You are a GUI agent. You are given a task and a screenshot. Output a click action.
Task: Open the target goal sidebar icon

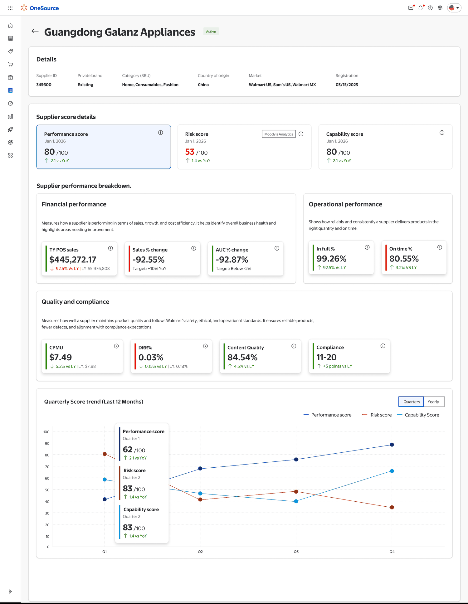click(10, 142)
